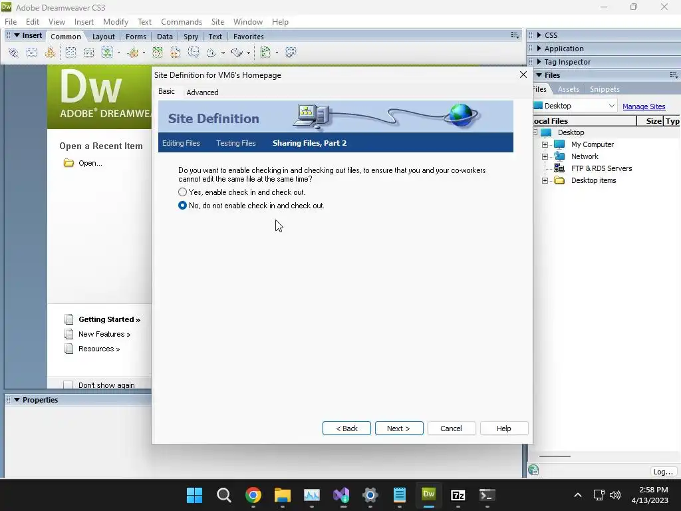Insert a Named Anchor icon

[x=51, y=53]
